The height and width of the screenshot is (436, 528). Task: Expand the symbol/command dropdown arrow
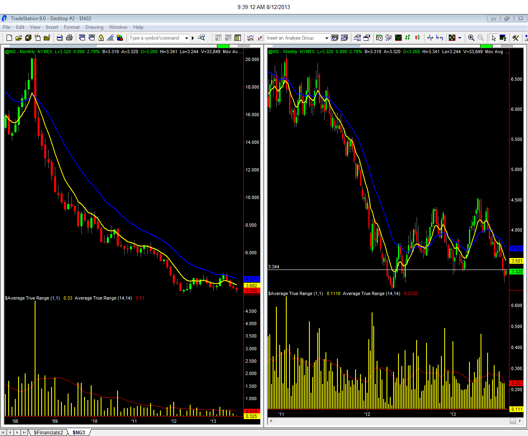coord(186,38)
